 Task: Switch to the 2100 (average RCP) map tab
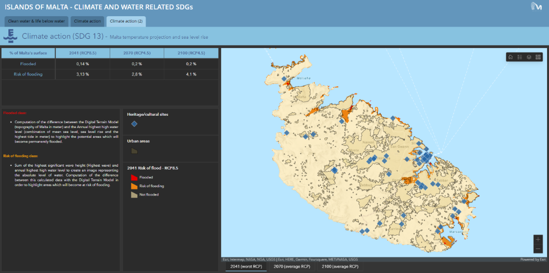tap(340, 267)
